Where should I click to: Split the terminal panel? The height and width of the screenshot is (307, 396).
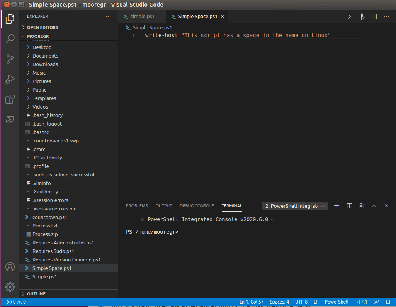click(x=349, y=206)
